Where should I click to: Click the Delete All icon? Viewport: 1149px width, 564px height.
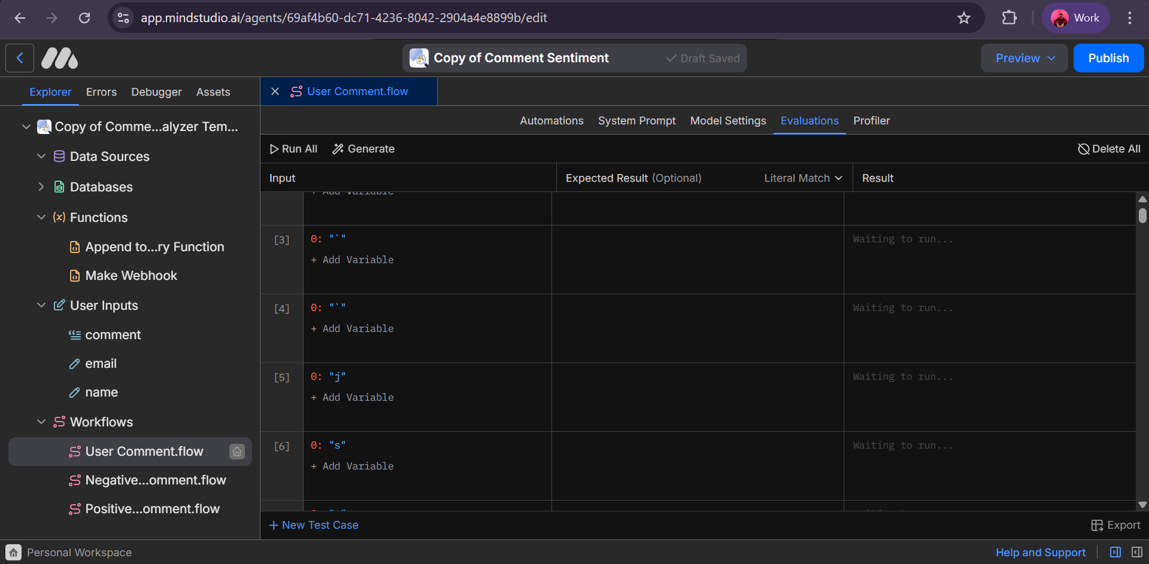click(1083, 149)
